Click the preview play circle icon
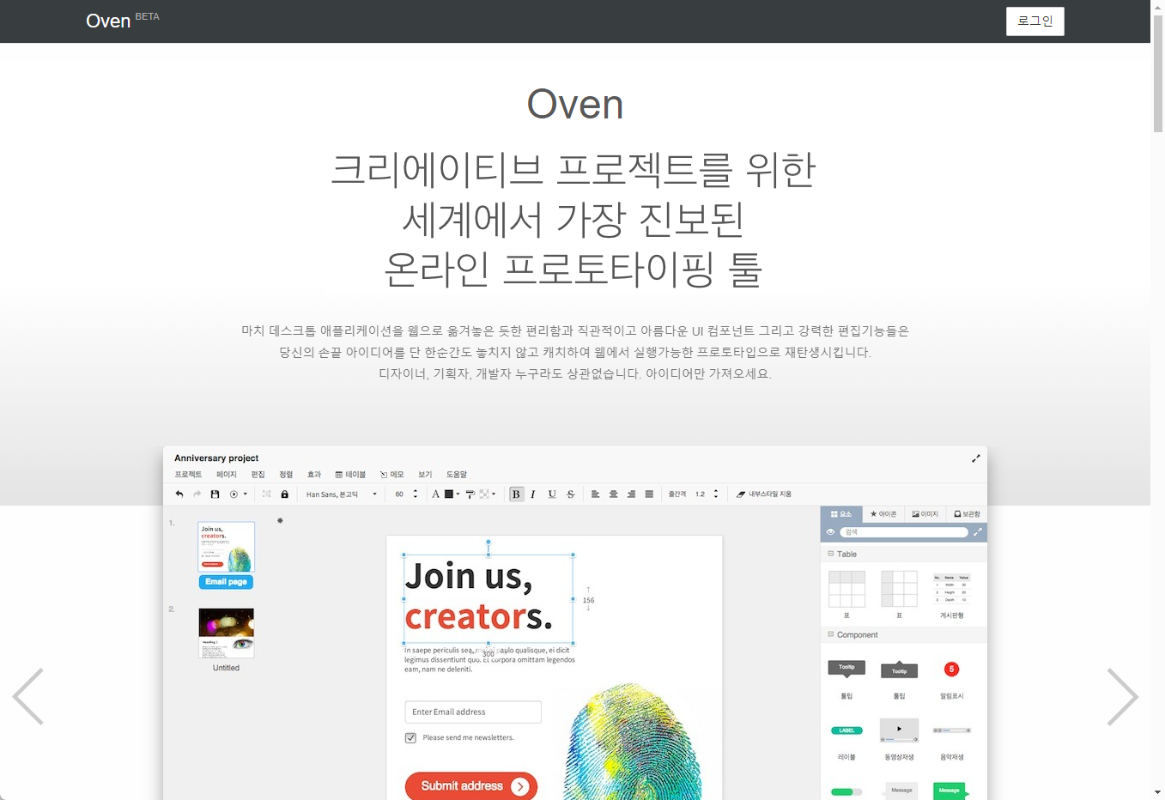The image size is (1165, 800). [234, 494]
